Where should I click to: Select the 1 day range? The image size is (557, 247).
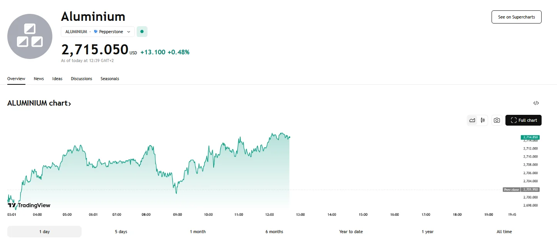tap(44, 232)
